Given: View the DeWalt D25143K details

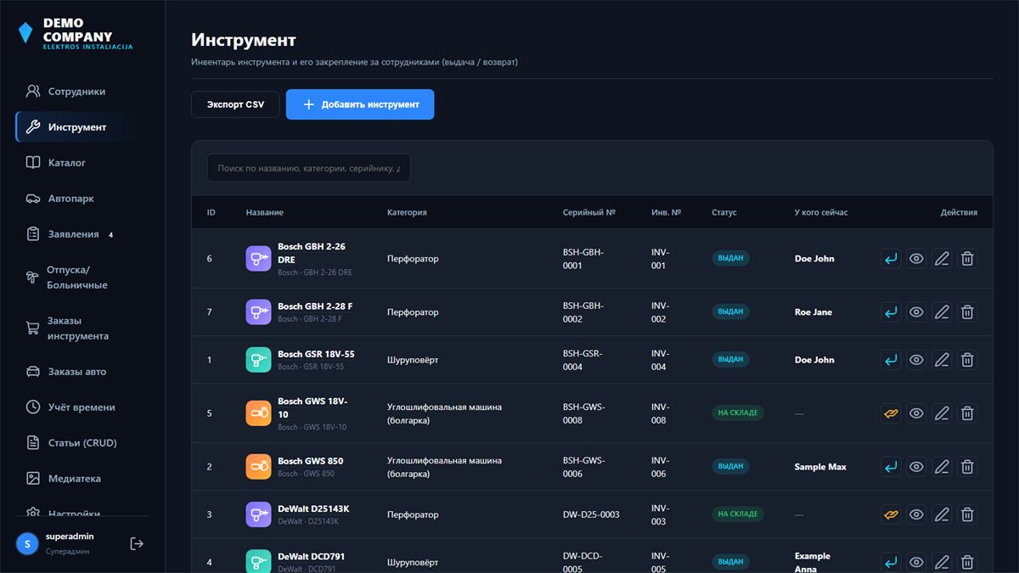Looking at the screenshot, I should tap(916, 514).
